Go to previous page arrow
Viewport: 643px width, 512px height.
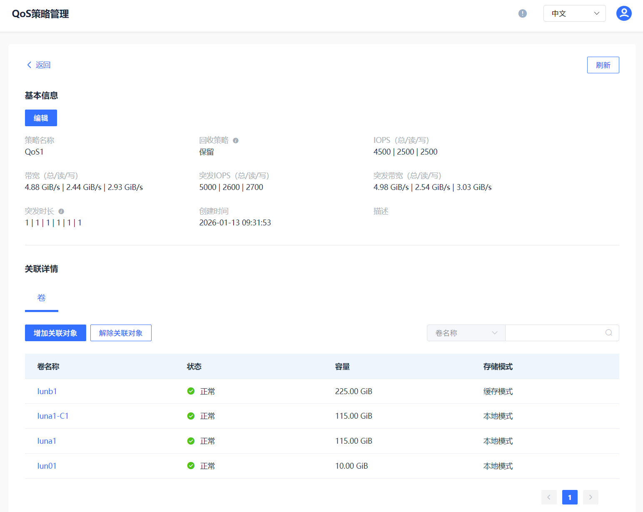(x=548, y=497)
